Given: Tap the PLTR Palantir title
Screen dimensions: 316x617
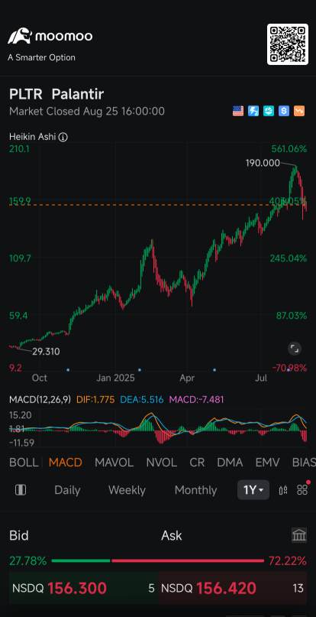Looking at the screenshot, I should [x=56, y=95].
